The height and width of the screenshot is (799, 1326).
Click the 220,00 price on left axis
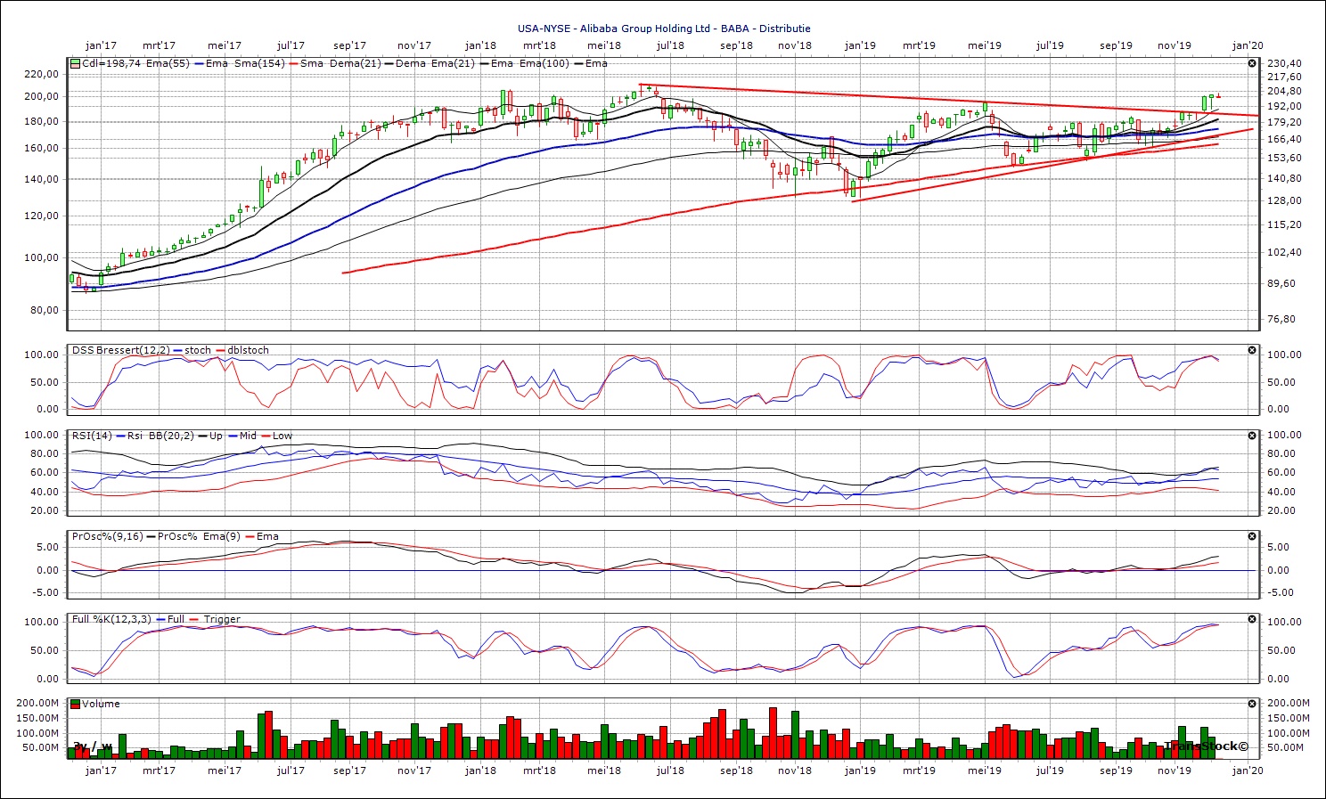point(43,74)
